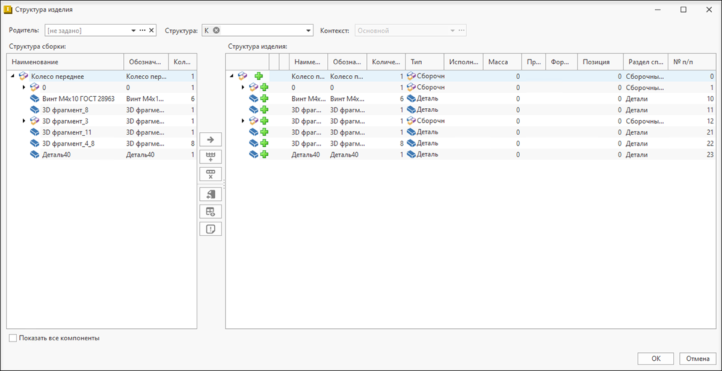Click the Тип column header
Image resolution: width=722 pixels, height=371 pixels.
(424, 62)
